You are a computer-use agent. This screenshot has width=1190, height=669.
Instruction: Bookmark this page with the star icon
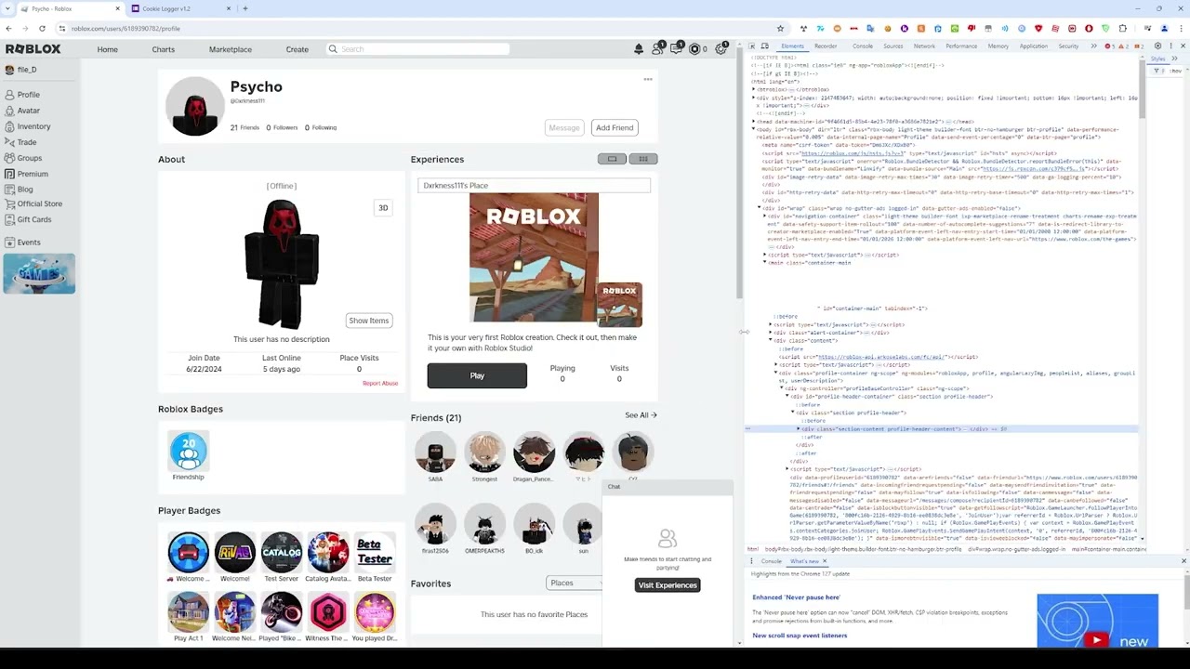pyautogui.click(x=780, y=28)
